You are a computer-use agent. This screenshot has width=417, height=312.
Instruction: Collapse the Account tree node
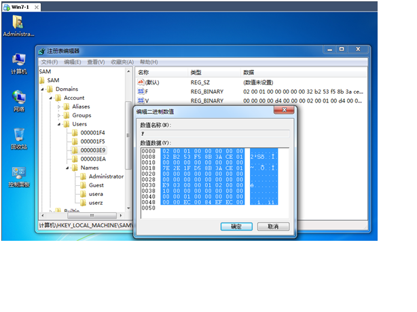coord(50,98)
